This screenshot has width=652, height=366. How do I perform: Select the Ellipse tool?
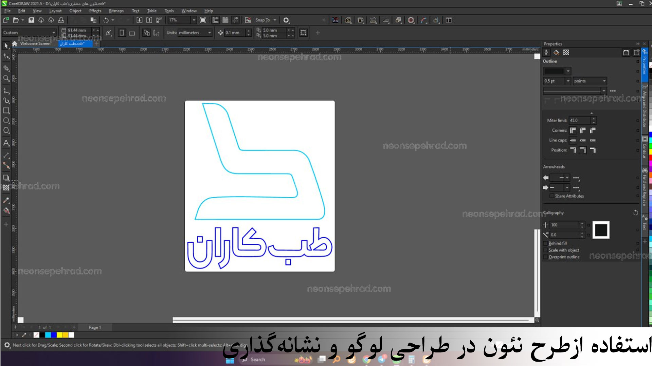tap(6, 121)
